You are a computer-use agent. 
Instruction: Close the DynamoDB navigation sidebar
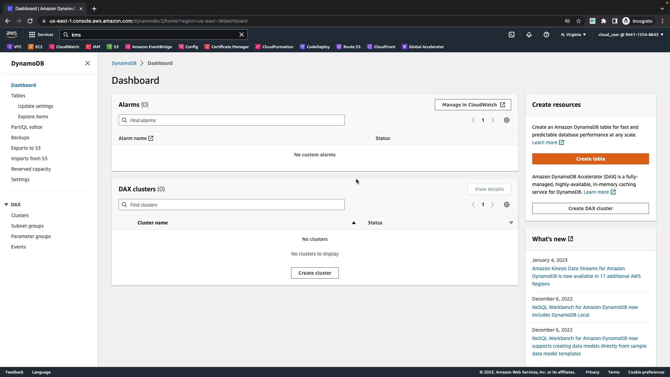coord(88,63)
